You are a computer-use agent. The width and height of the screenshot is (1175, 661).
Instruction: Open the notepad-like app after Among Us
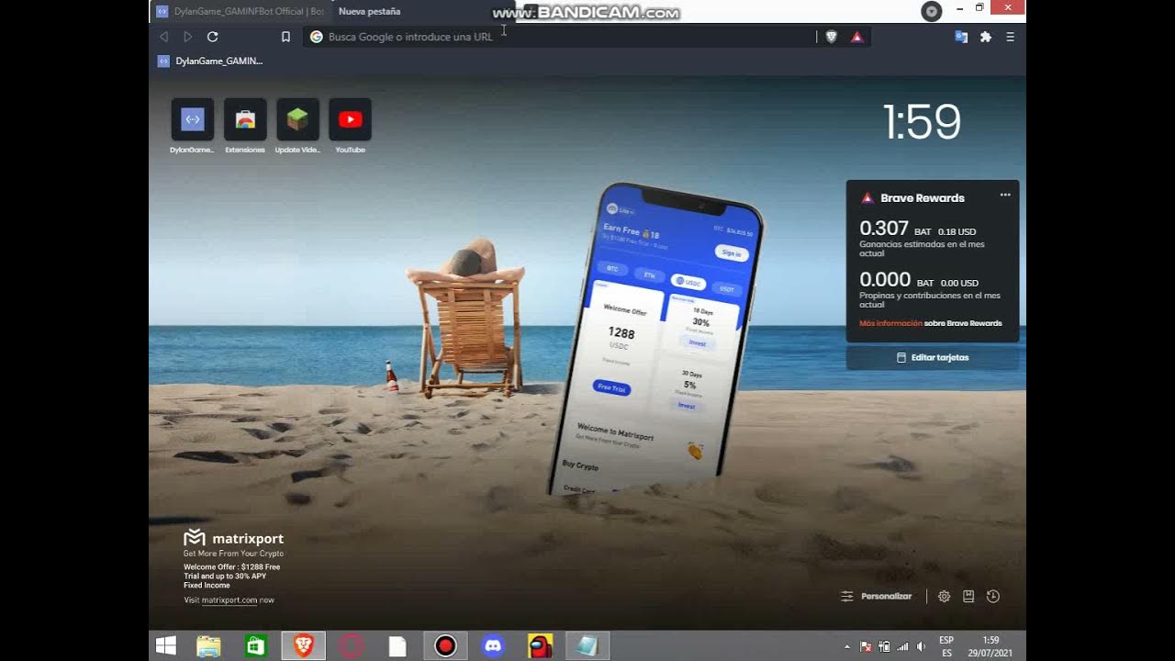pyautogui.click(x=587, y=646)
